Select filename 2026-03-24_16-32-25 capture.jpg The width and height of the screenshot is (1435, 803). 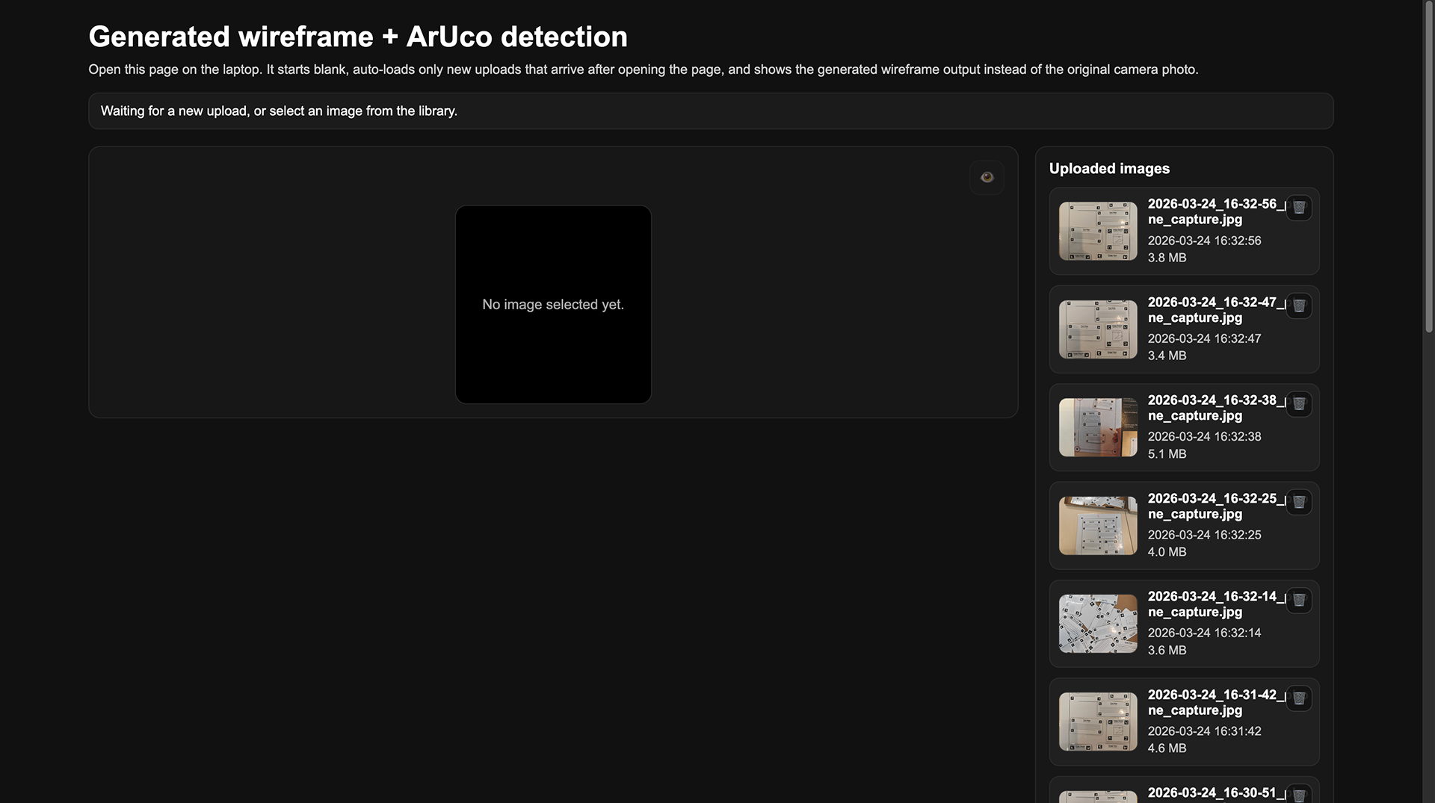click(x=1217, y=506)
